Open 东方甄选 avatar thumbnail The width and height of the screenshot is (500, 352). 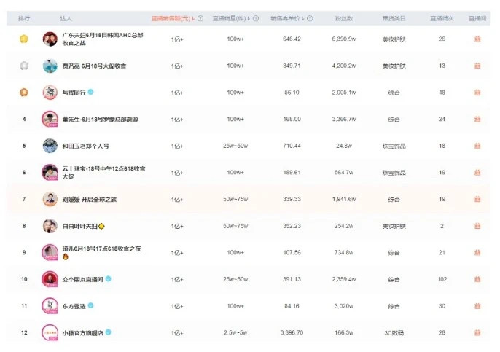[50, 306]
